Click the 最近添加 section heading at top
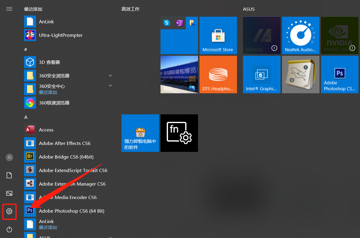Viewport: 360px width, 238px height. coord(33,9)
